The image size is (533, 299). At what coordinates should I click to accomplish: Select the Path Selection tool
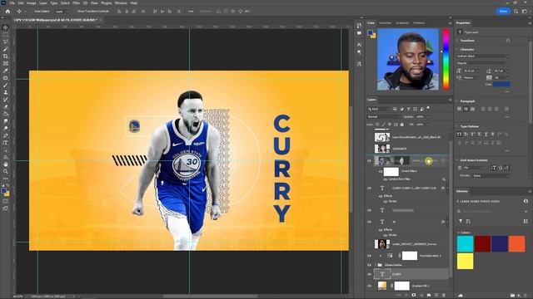[6, 149]
